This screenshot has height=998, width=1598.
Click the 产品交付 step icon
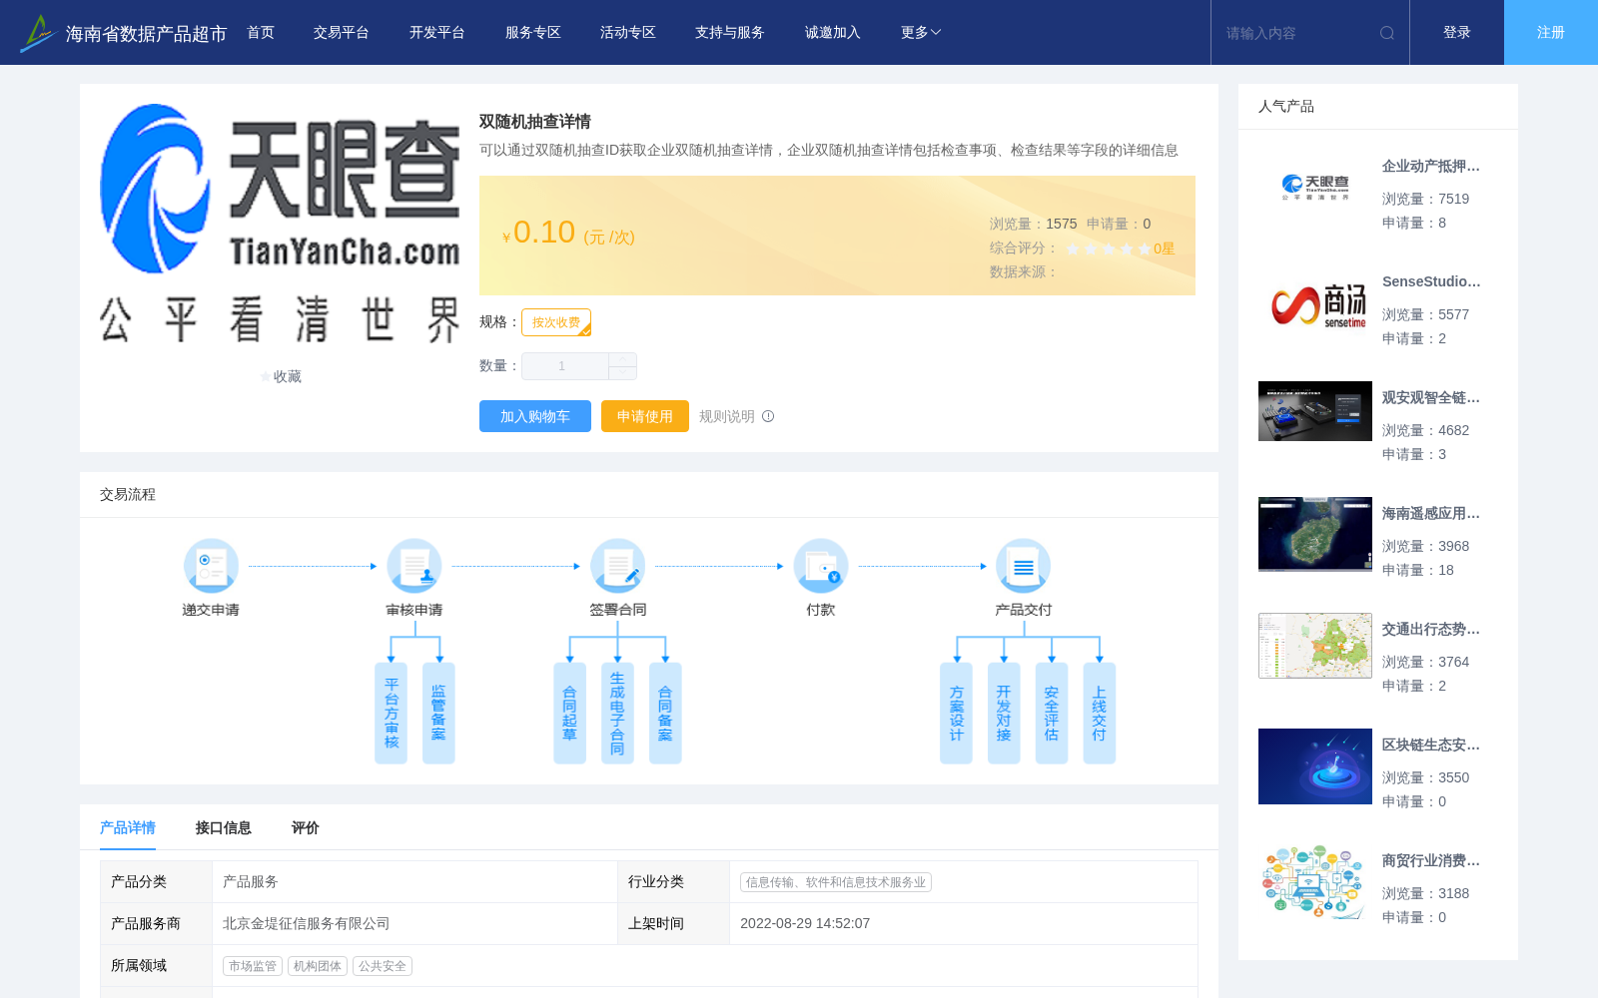(x=1024, y=566)
